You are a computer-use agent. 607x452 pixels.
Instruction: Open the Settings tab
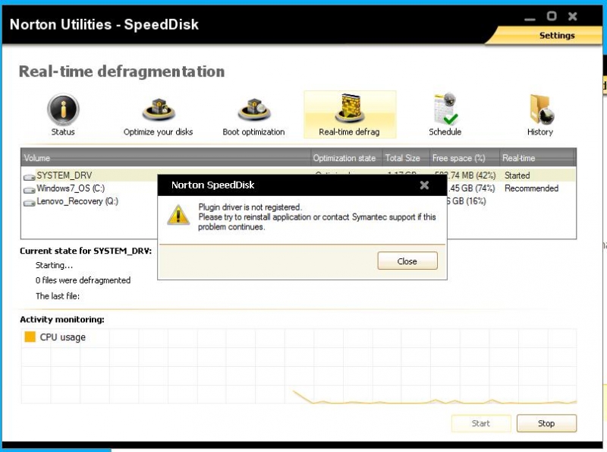coord(556,35)
